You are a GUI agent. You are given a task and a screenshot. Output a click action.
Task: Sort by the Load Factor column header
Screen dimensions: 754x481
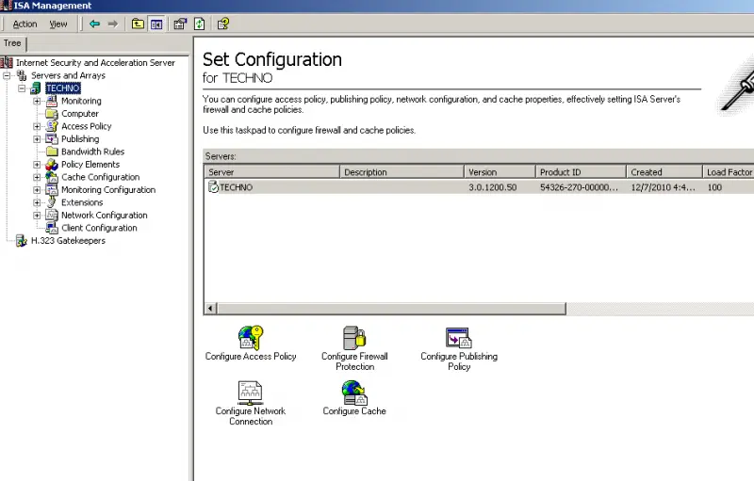[728, 172]
